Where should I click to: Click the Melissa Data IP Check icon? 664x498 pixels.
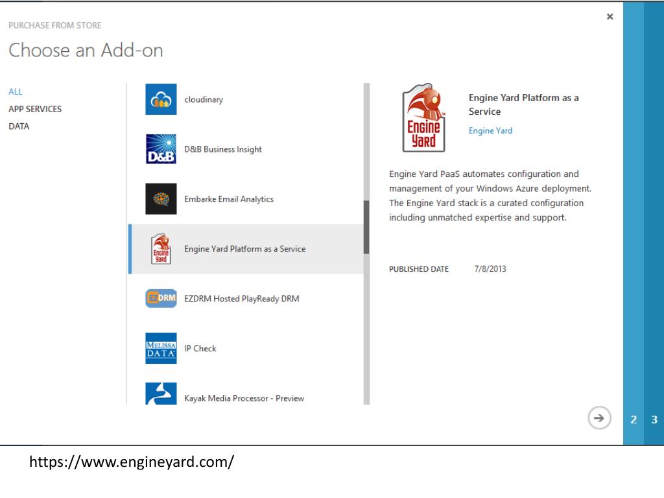click(x=161, y=348)
